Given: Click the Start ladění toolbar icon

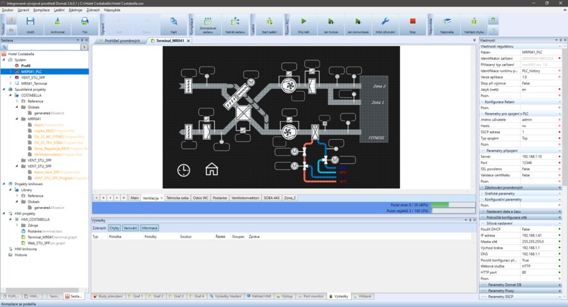Looking at the screenshot, I should pos(270,24).
